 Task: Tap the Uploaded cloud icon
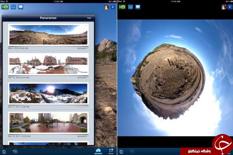(x=98, y=151)
